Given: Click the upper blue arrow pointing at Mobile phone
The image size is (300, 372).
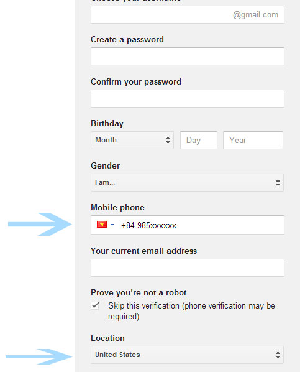Looking at the screenshot, I should coord(40,224).
